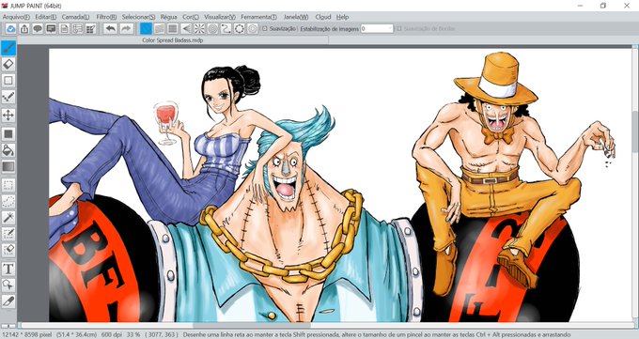Image resolution: width=639 pixels, height=339 pixels.
Task: Select the Brush tool
Action: (8, 48)
